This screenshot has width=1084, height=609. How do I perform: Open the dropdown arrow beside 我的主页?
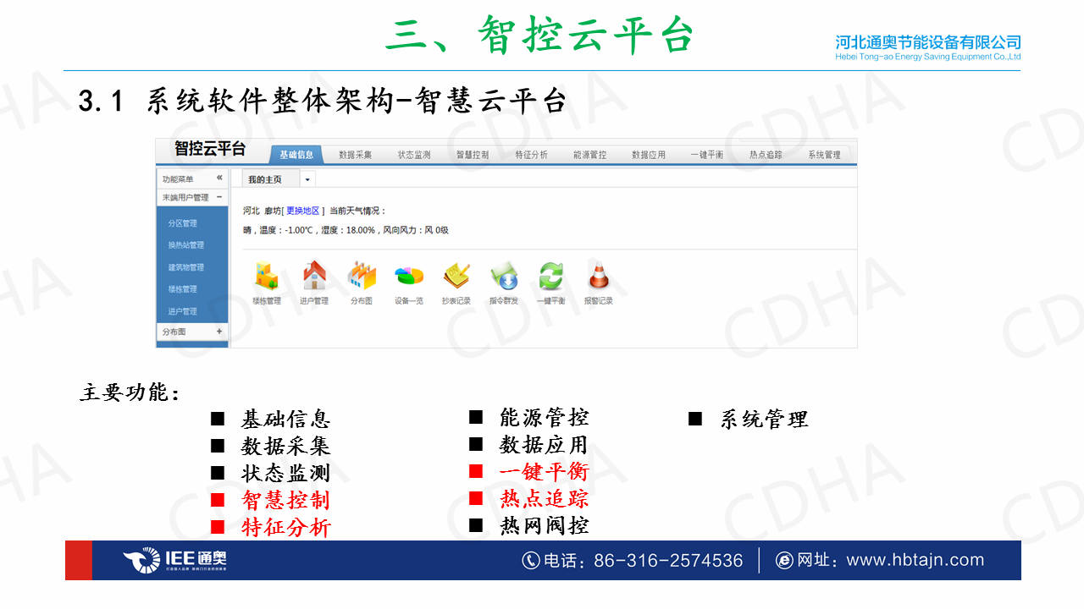(307, 179)
